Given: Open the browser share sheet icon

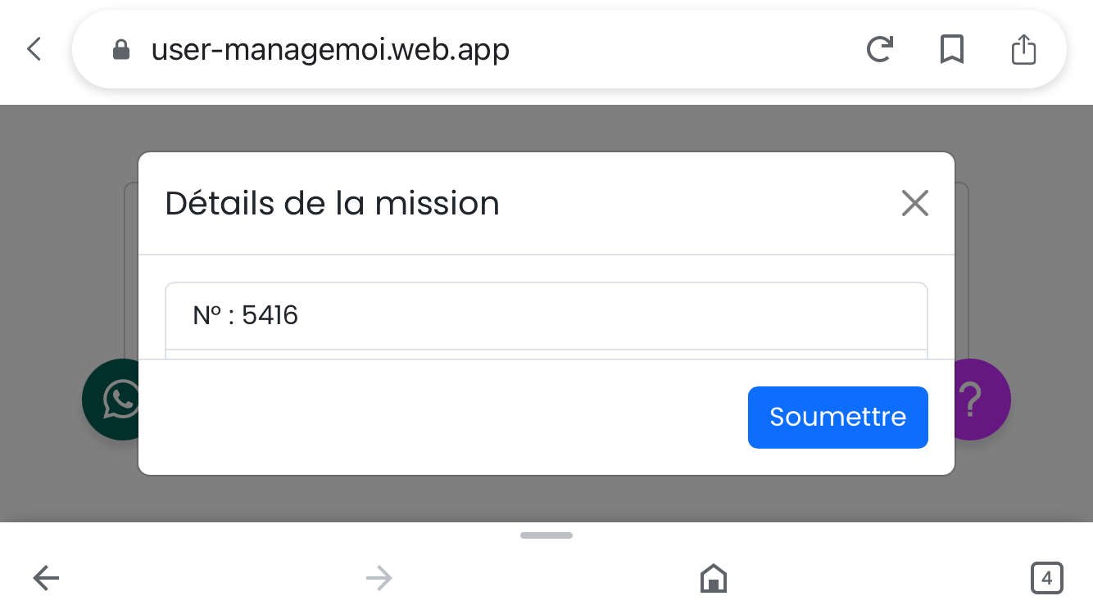Looking at the screenshot, I should [1023, 50].
